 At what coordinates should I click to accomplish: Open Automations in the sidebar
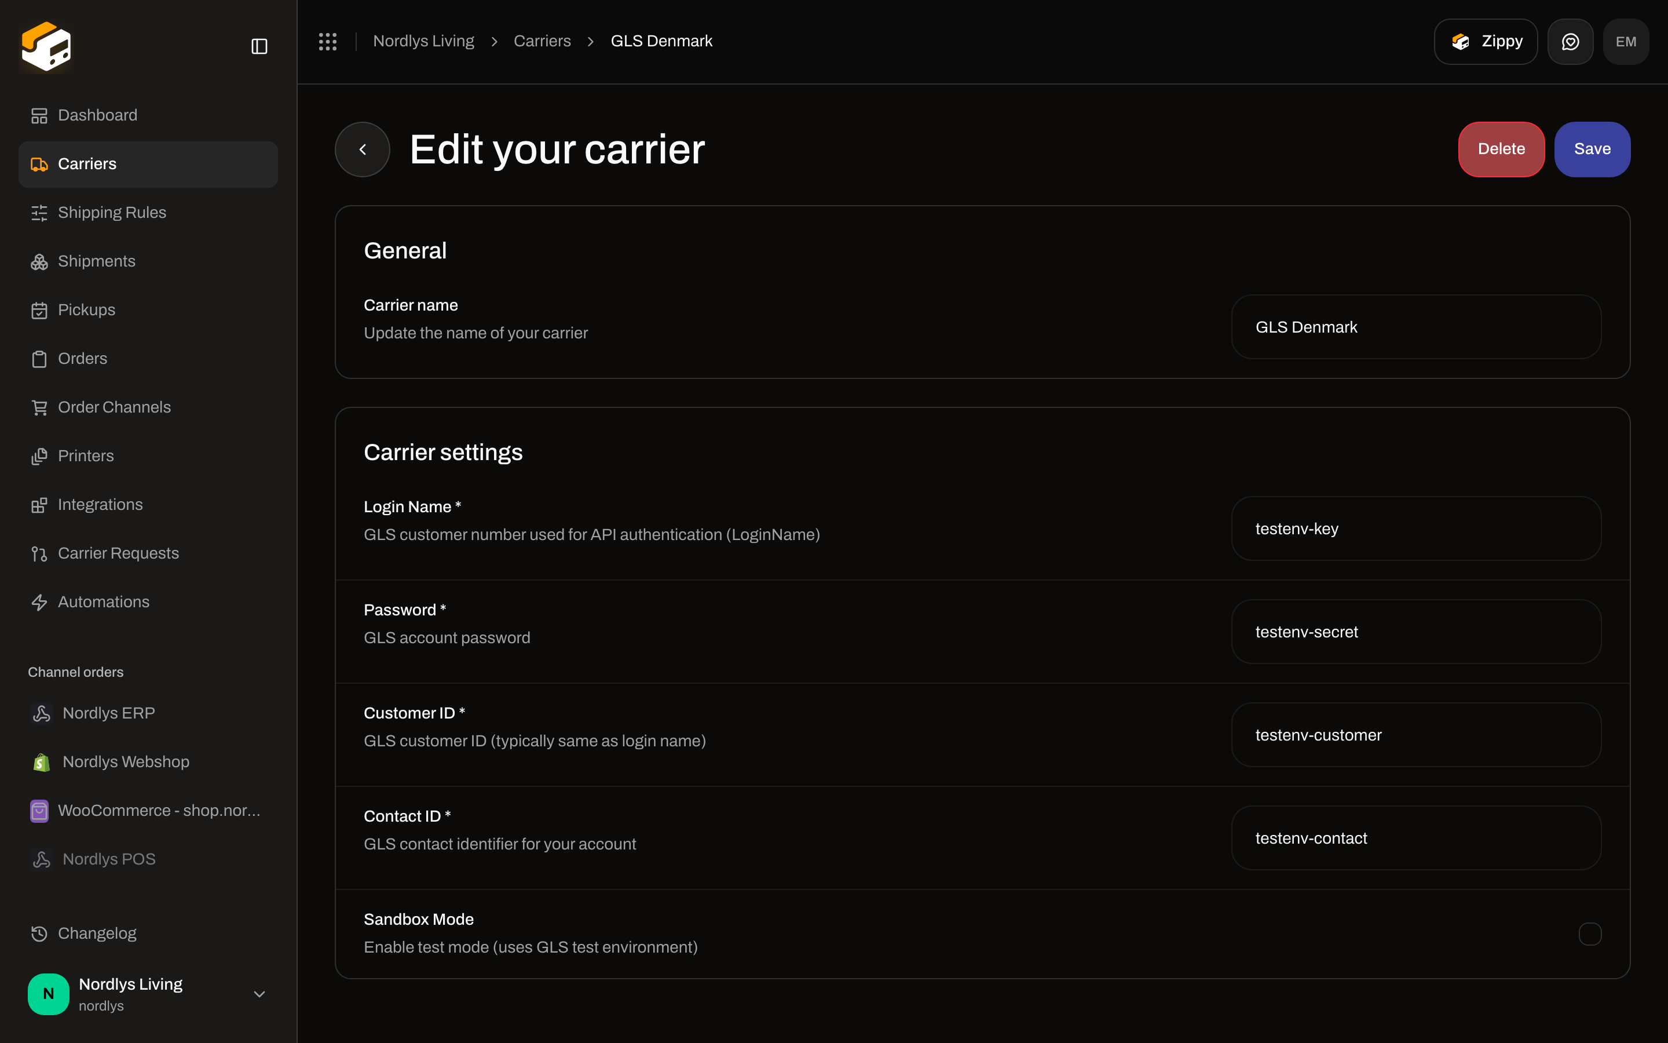pos(148,602)
